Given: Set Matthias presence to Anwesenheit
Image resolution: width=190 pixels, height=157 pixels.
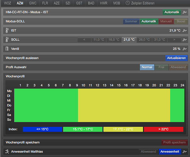Looking at the screenshot, I should (x=170, y=152).
